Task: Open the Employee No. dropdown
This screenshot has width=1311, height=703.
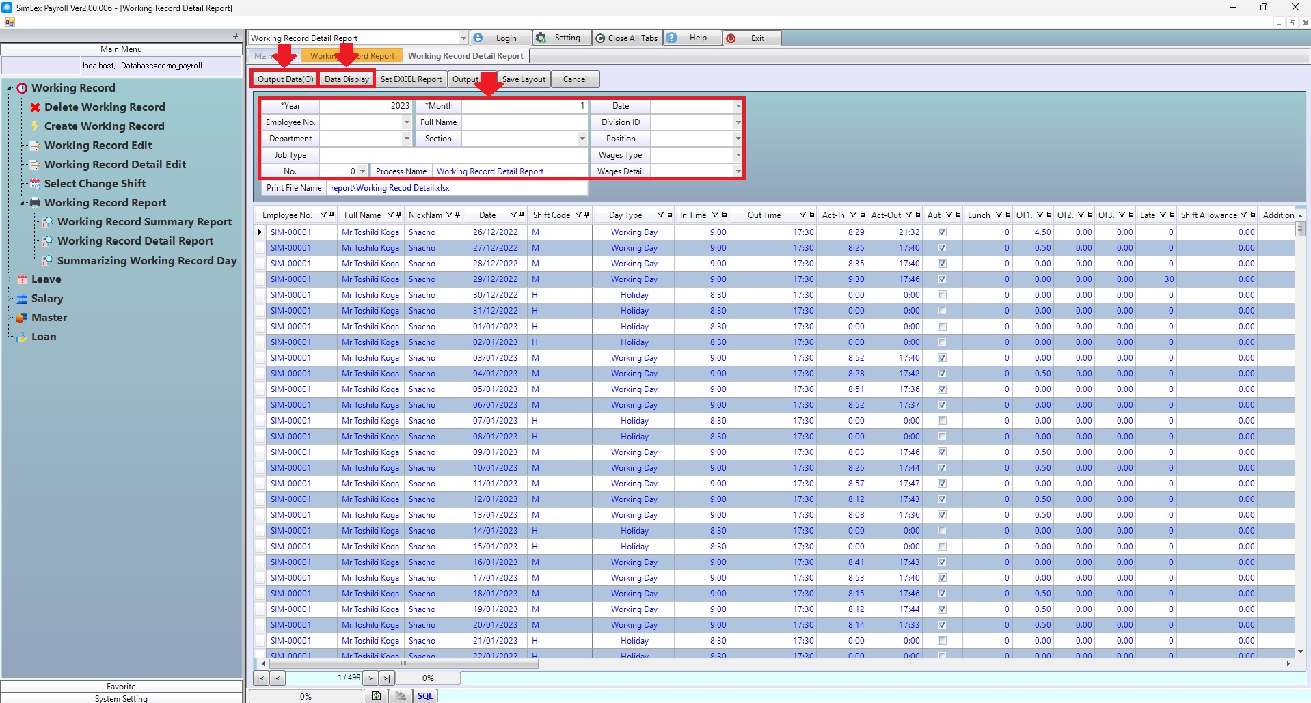Action: (x=407, y=122)
